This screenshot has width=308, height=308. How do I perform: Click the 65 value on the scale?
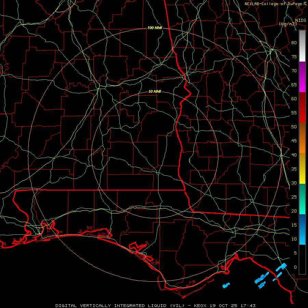[294, 85]
